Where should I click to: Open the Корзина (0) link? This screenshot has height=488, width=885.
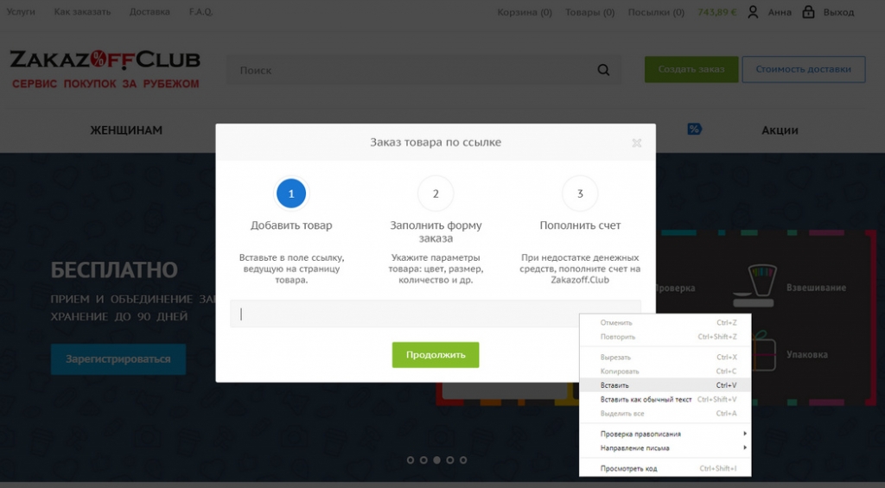click(524, 12)
